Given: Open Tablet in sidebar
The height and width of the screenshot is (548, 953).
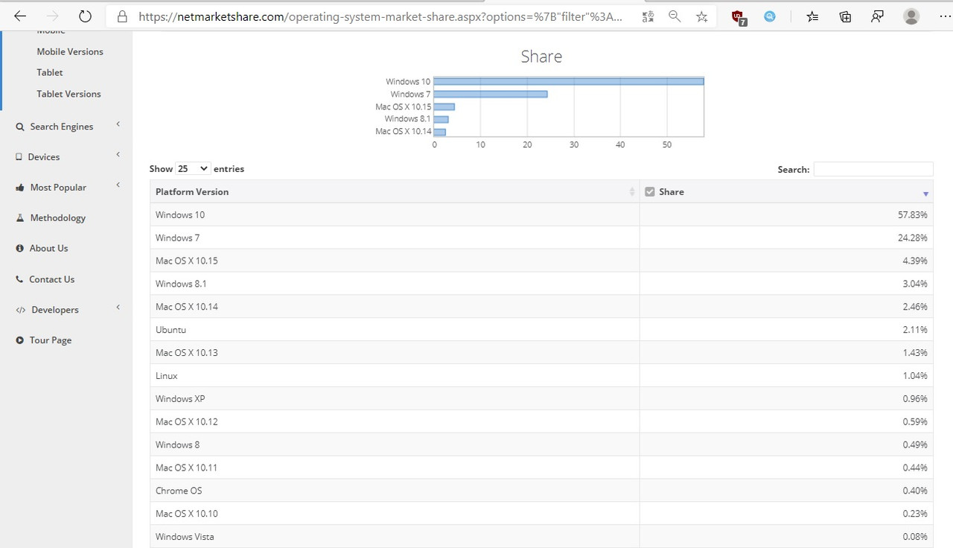Looking at the screenshot, I should 50,72.
